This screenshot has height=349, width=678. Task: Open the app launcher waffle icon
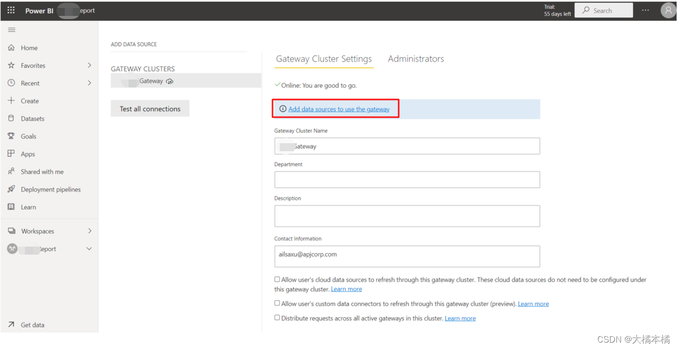pos(11,10)
